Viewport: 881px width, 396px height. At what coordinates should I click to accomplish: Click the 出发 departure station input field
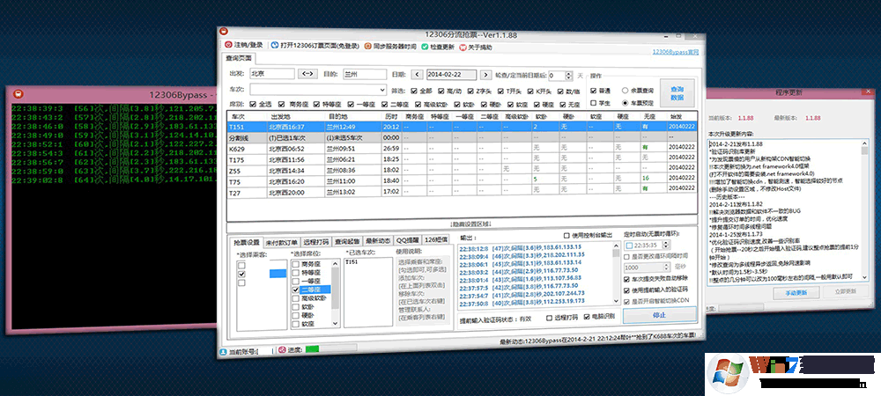270,75
